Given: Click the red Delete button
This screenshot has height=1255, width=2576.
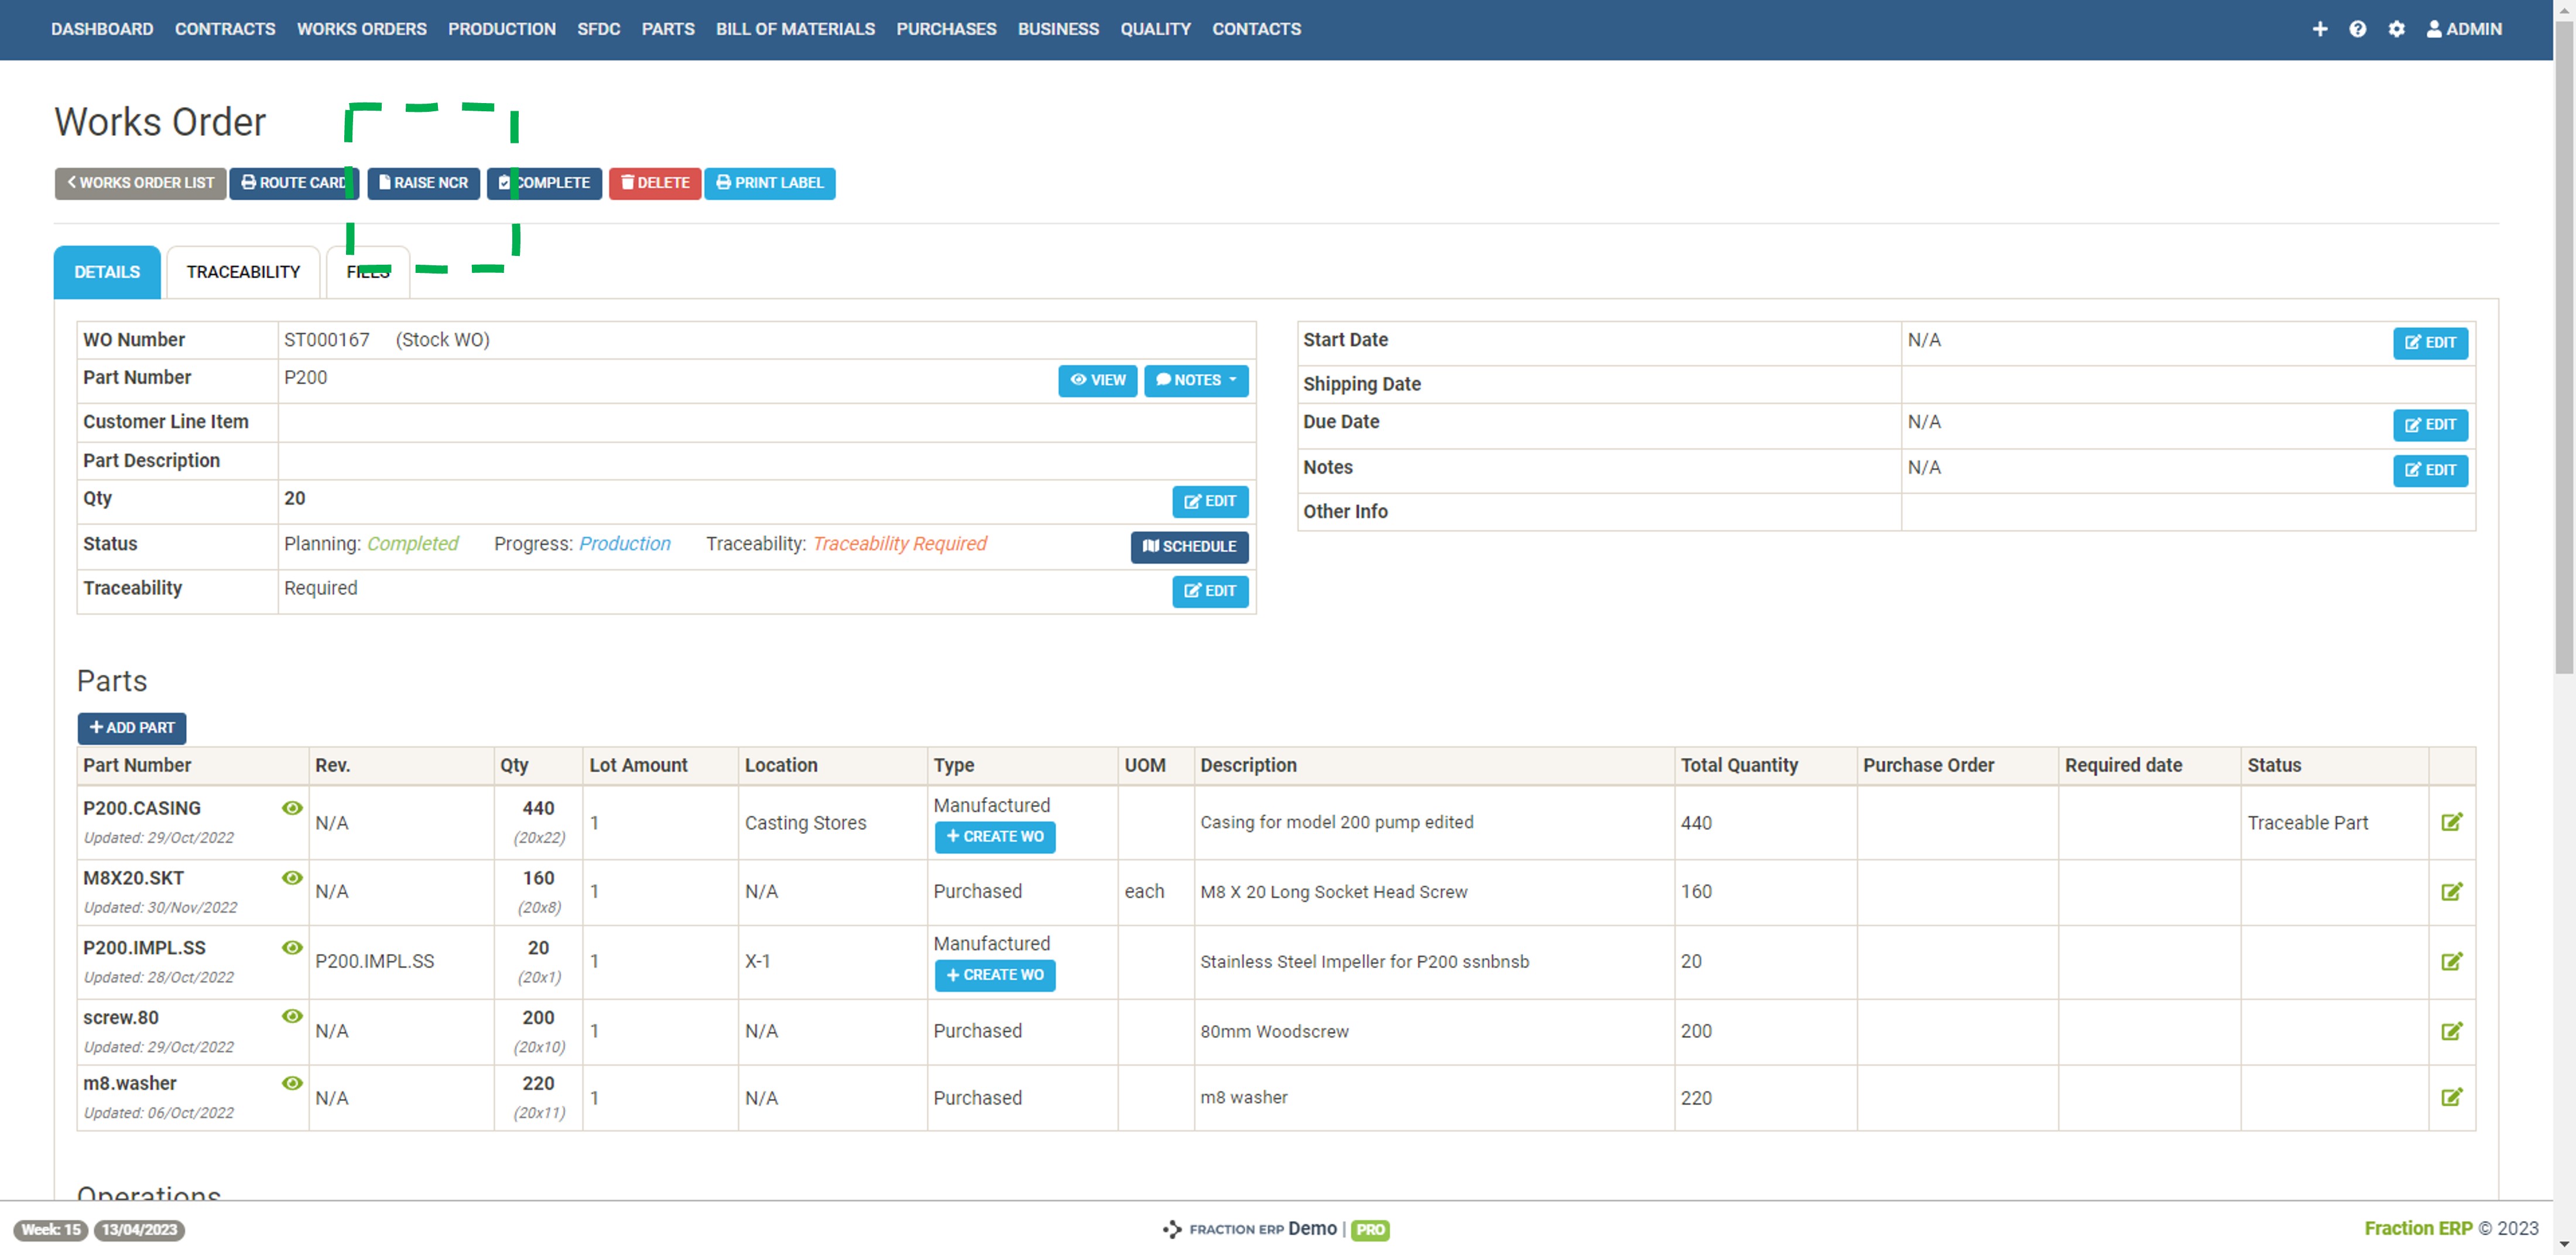Looking at the screenshot, I should [654, 183].
